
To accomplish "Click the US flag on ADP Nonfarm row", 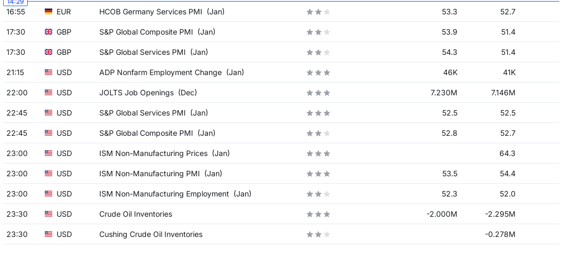I will [x=49, y=72].
